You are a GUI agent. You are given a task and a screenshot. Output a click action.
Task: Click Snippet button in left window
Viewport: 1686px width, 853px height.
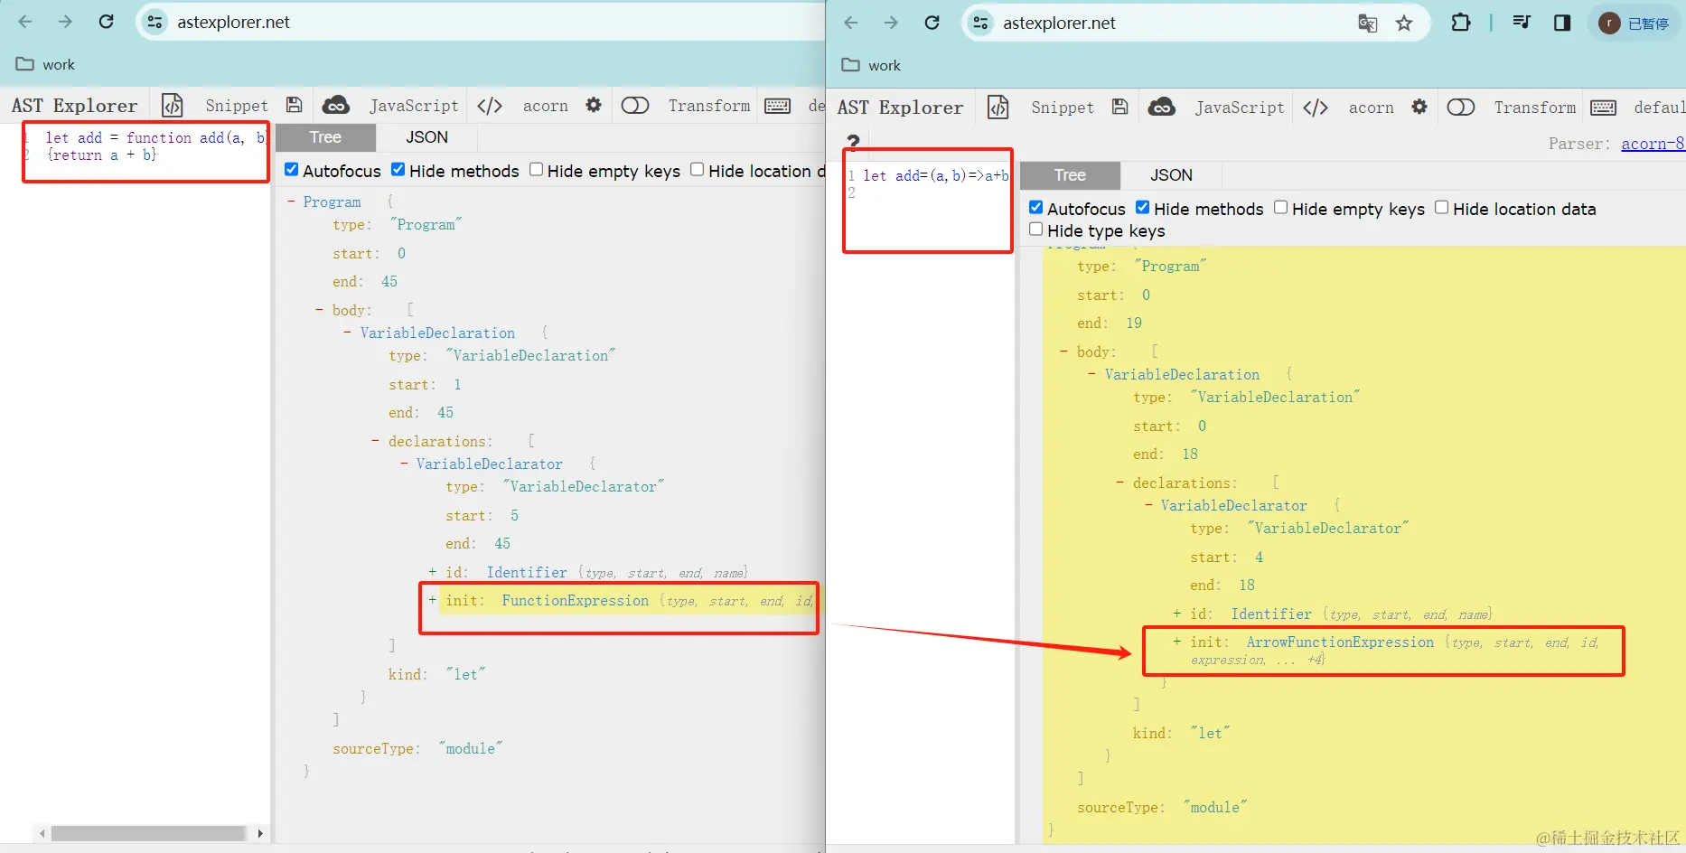(x=237, y=106)
